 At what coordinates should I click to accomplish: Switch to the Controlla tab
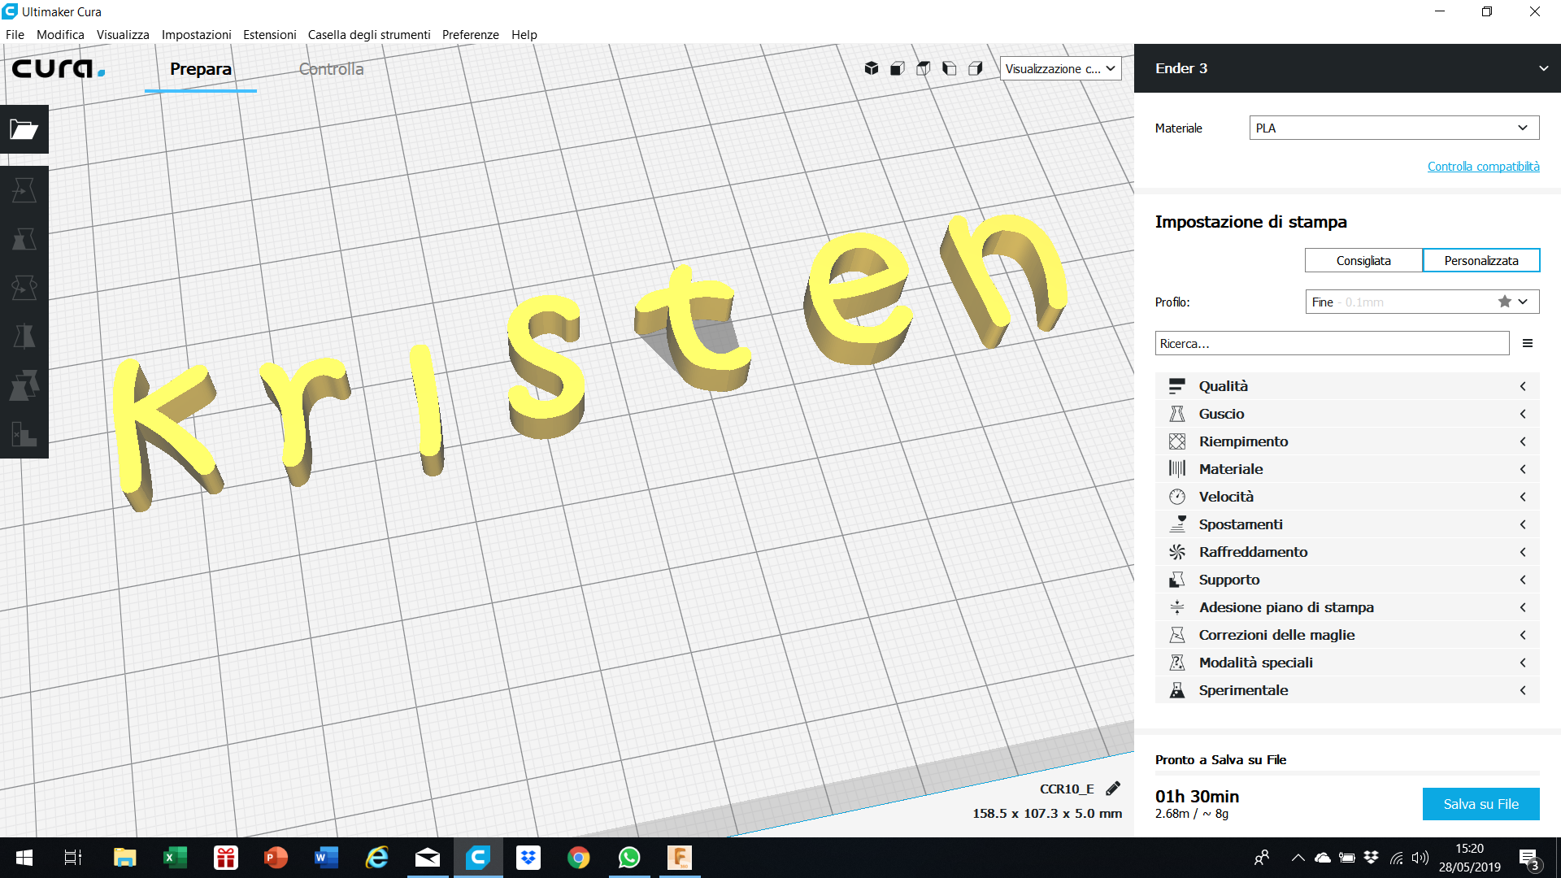(330, 69)
